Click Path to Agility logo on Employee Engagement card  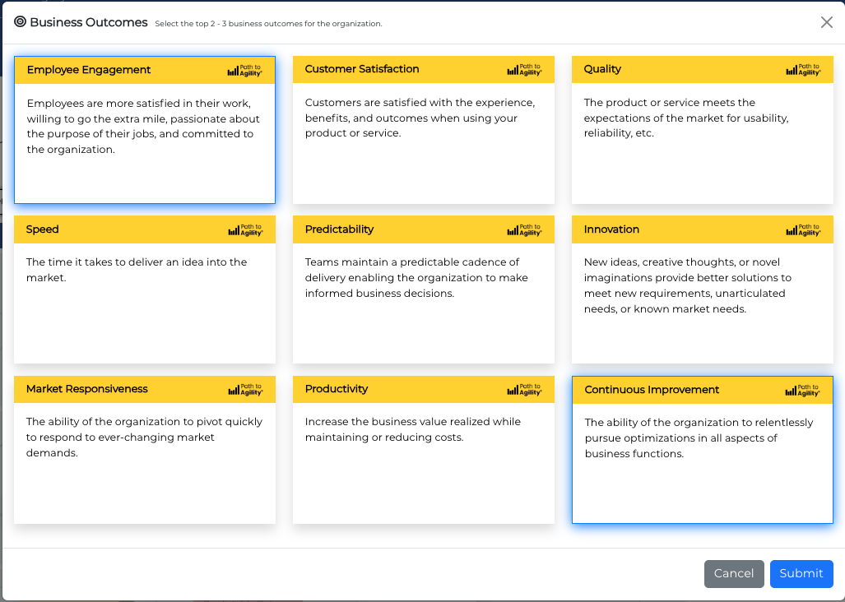point(244,71)
